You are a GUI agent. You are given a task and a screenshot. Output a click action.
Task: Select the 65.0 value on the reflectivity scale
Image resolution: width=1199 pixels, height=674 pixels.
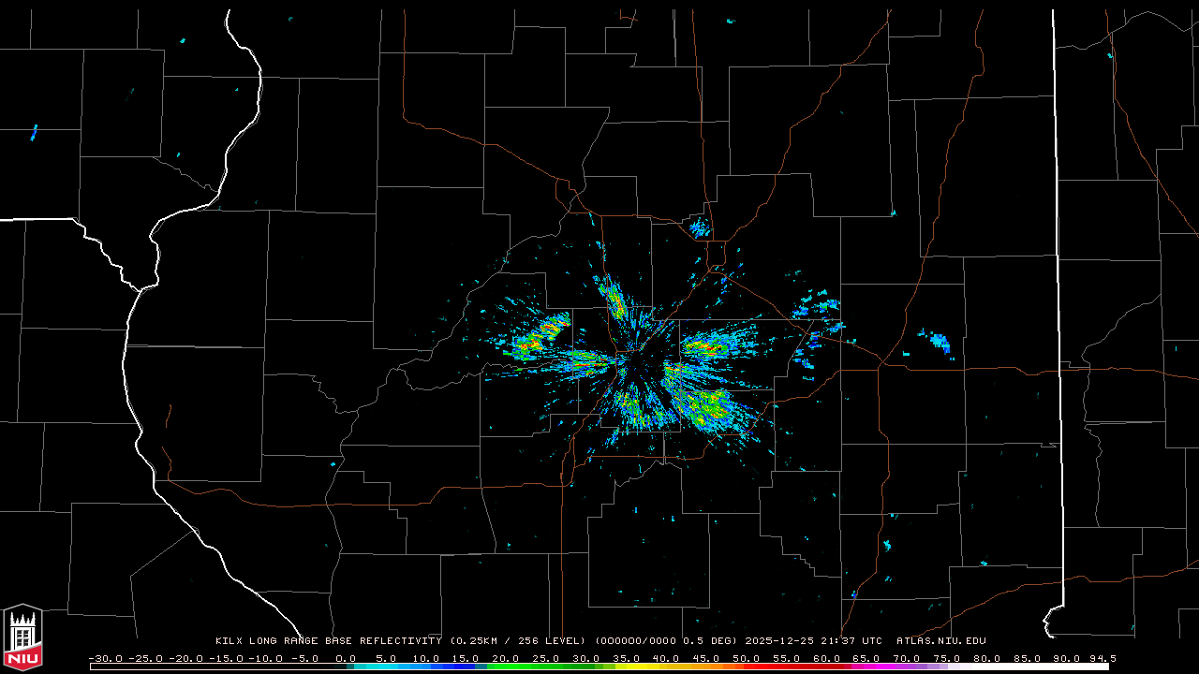click(868, 658)
